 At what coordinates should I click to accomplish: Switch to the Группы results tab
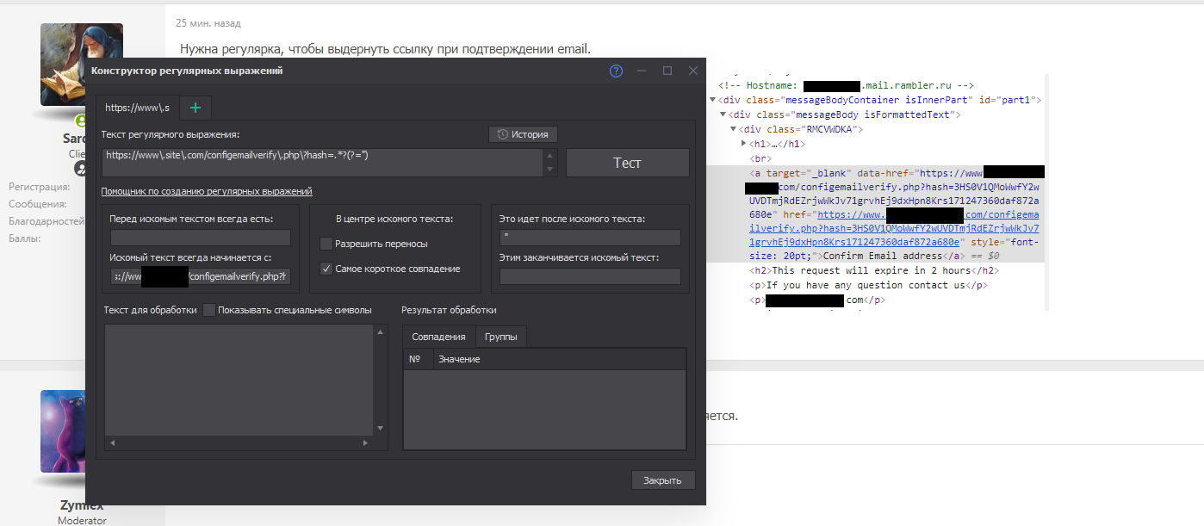pos(500,337)
